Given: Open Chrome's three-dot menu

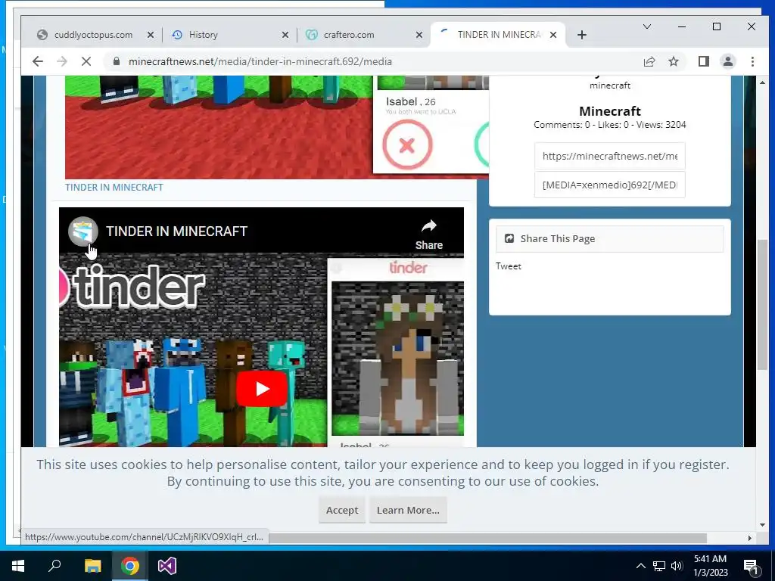Looking at the screenshot, I should [752, 61].
